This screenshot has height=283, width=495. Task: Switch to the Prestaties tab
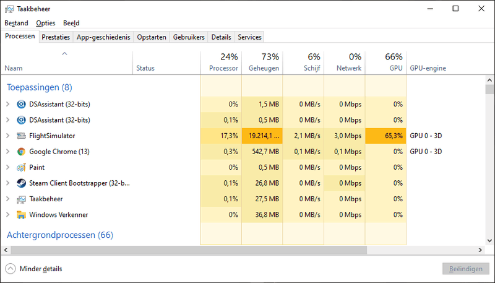(x=56, y=37)
